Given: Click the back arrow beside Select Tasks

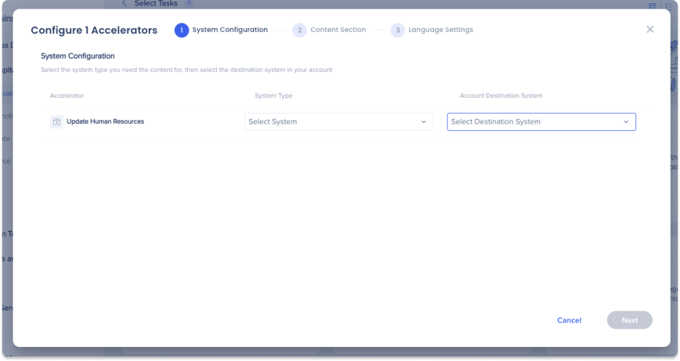Looking at the screenshot, I should pyautogui.click(x=124, y=3).
